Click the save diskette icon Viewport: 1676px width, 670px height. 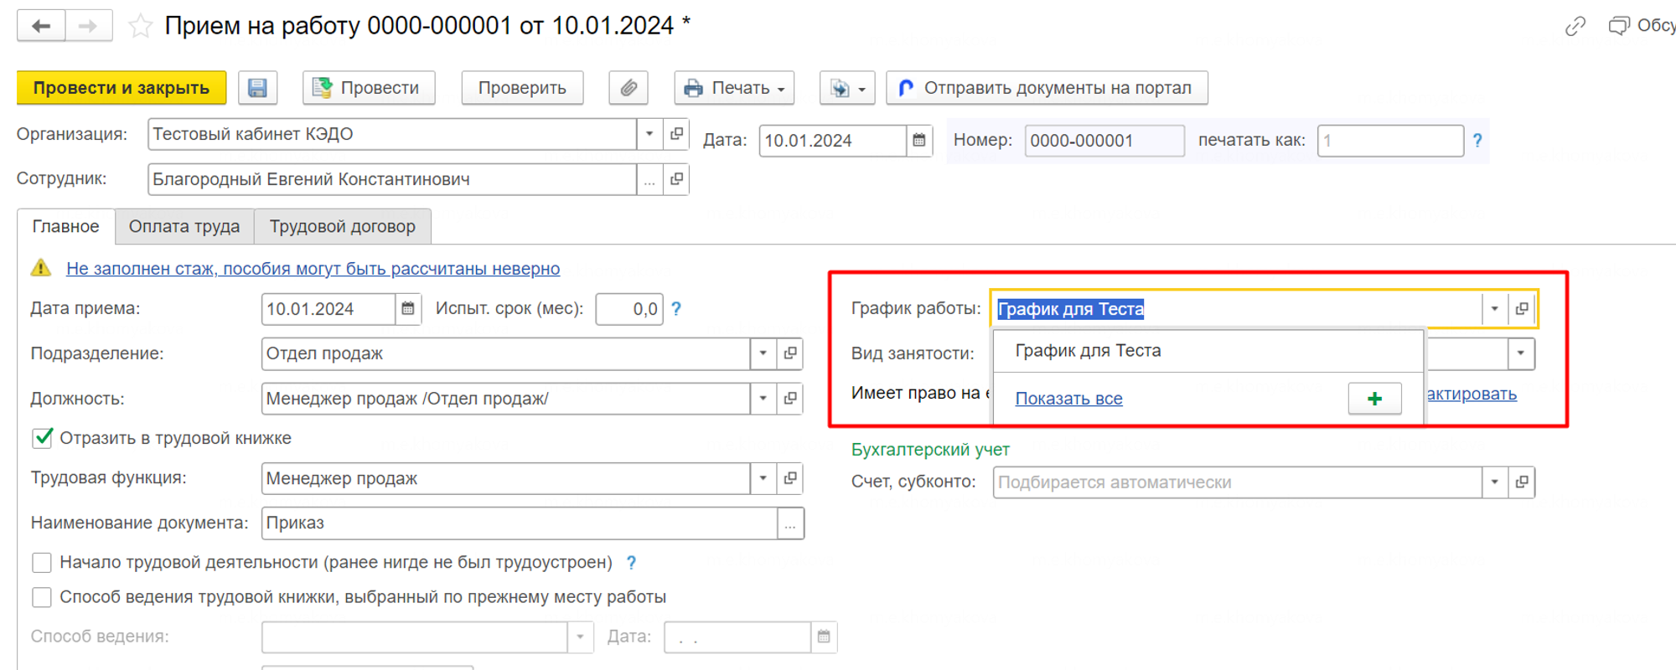257,88
